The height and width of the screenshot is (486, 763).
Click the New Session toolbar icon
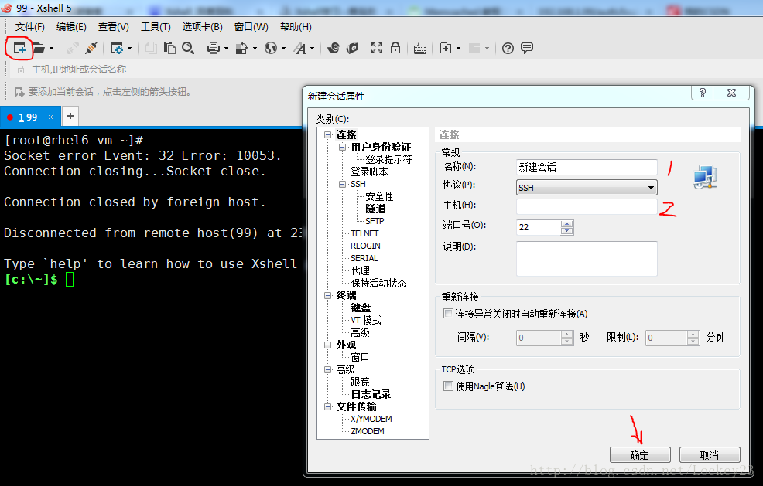pyautogui.click(x=19, y=48)
